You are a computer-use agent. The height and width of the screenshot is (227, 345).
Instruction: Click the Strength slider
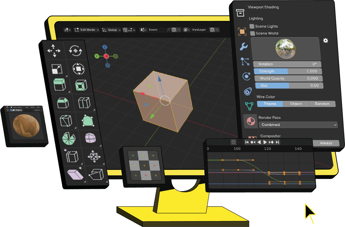[288, 71]
